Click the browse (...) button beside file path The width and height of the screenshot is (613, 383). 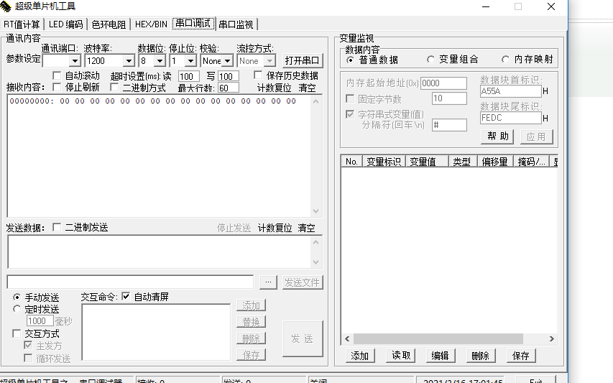267,282
